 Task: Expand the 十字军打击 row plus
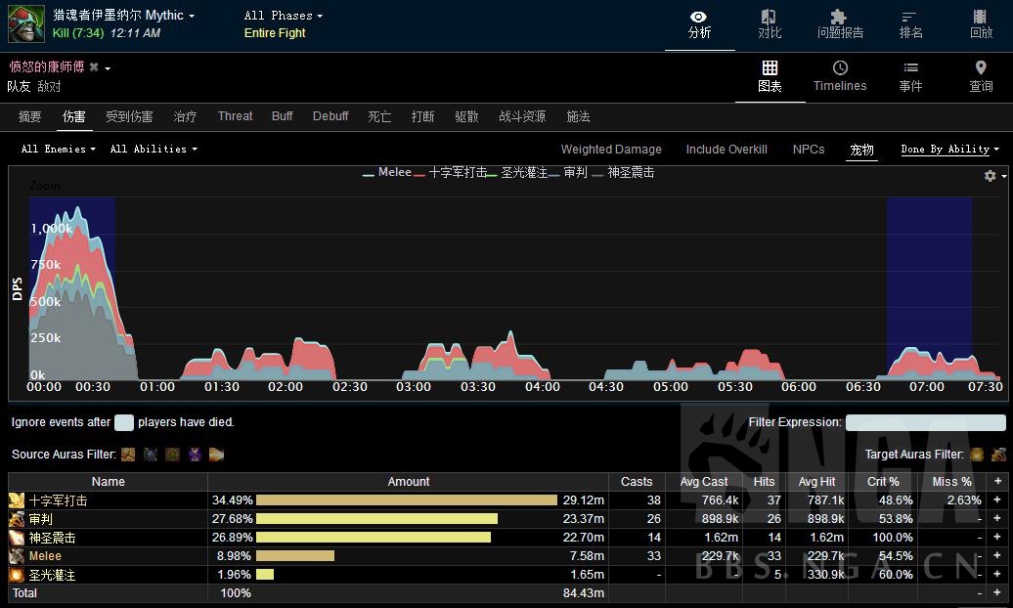(x=997, y=500)
